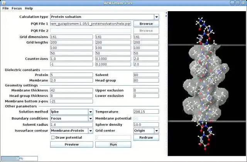Click the Protein dielectric constant field
The image size is (247, 162).
coord(71,75)
